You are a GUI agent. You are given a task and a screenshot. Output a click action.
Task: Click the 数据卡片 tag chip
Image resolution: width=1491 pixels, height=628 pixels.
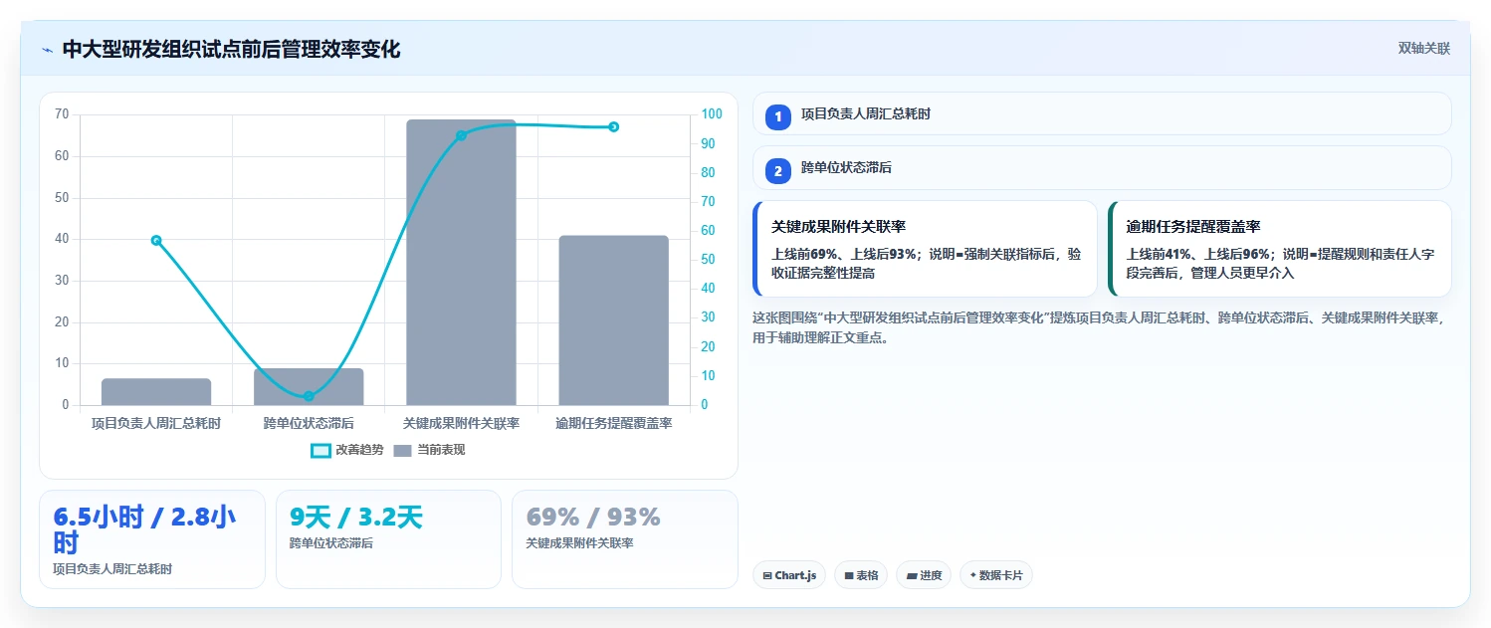(x=996, y=575)
